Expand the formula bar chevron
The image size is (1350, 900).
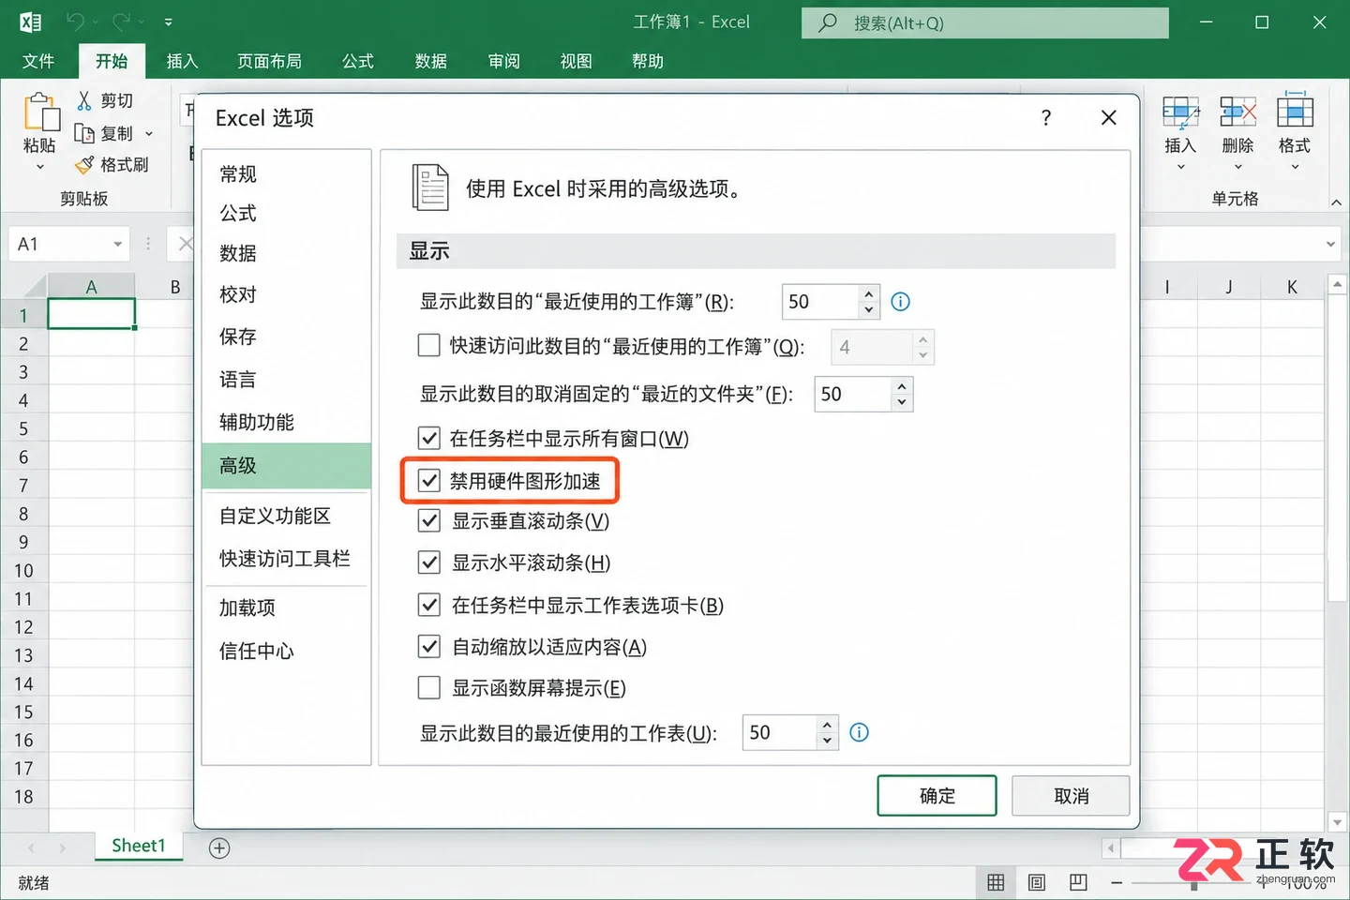coord(1330,245)
